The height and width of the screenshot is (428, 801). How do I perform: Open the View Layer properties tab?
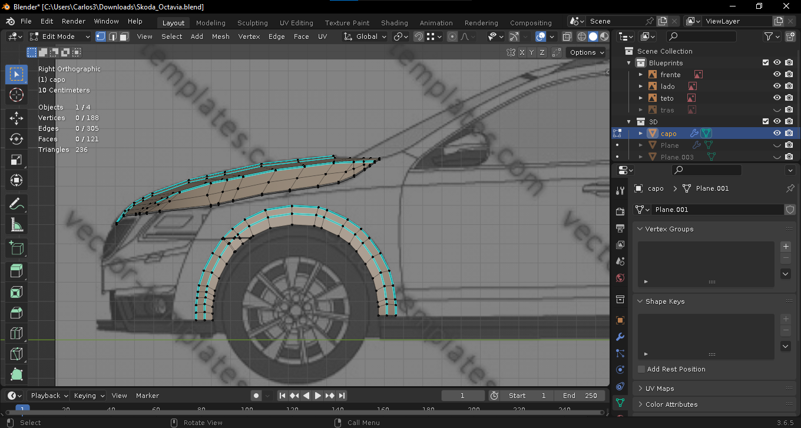(620, 244)
